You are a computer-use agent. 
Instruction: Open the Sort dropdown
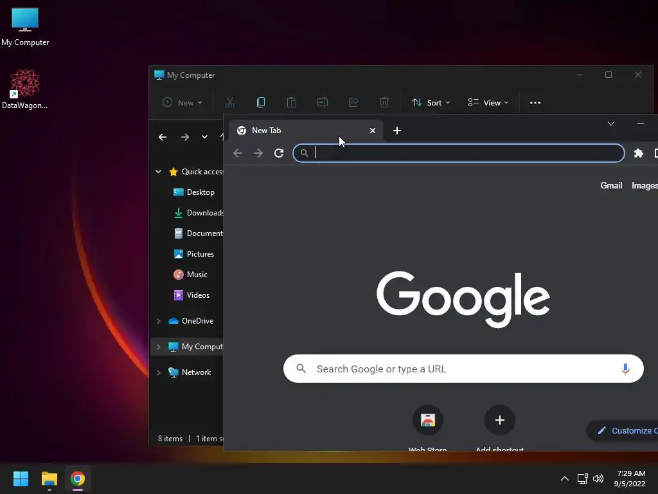(x=431, y=102)
